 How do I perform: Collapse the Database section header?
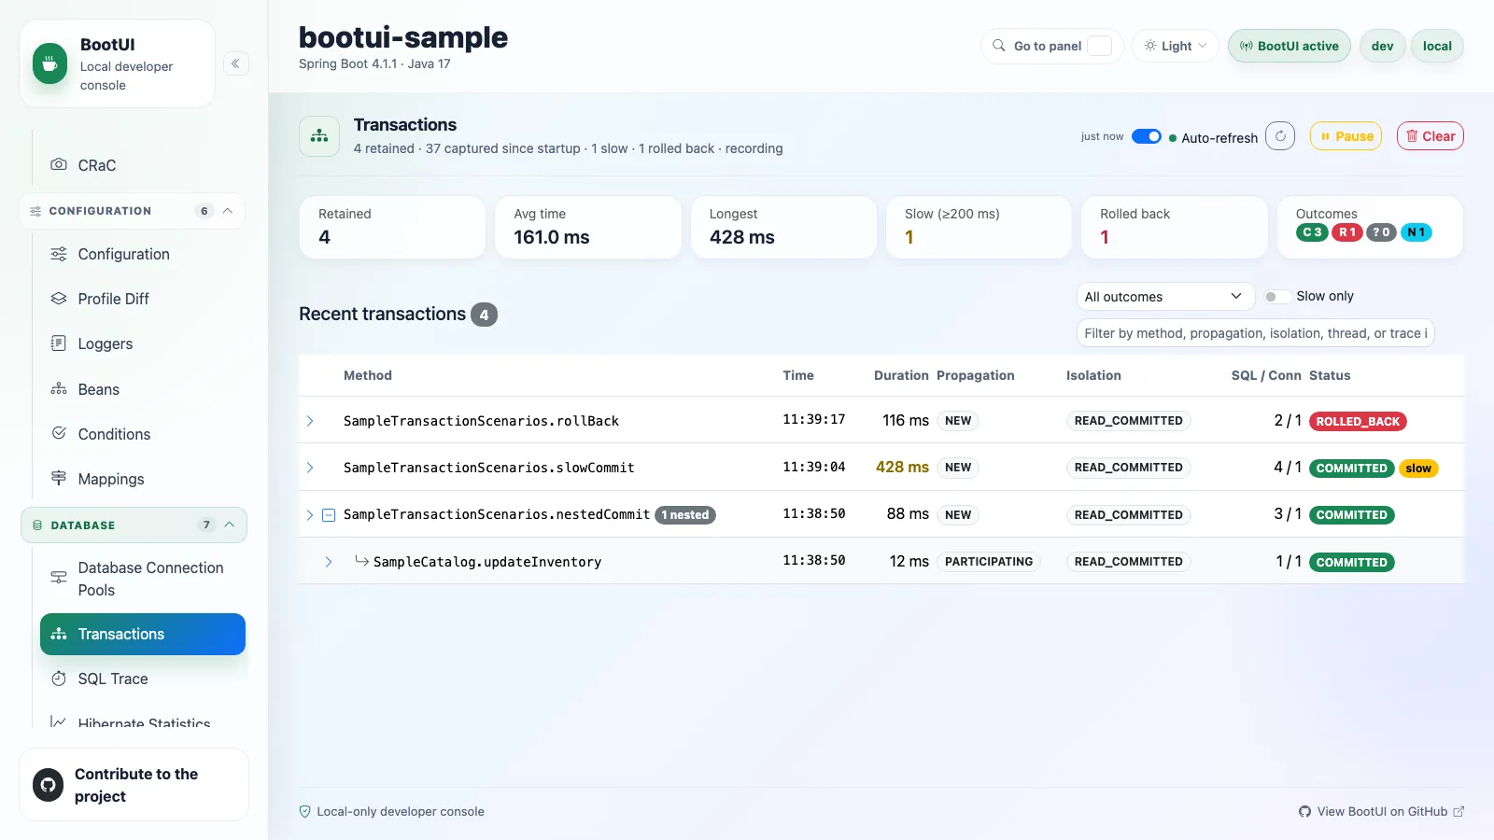(134, 525)
